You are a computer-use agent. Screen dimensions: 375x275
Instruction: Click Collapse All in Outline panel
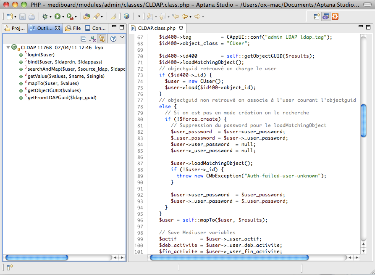pos(83,39)
